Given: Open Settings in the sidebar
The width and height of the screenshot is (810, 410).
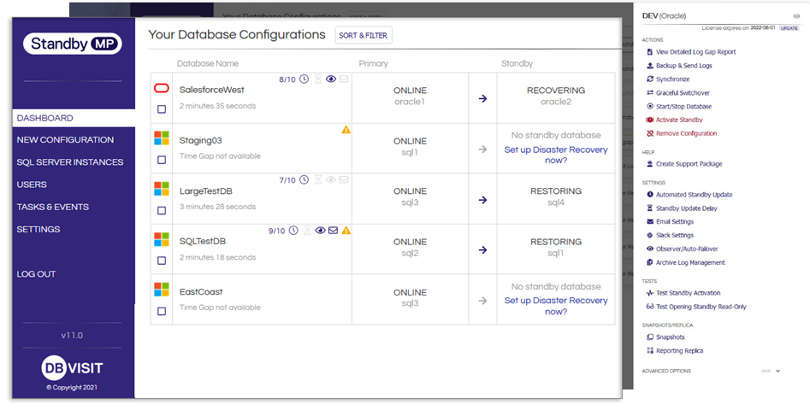Looking at the screenshot, I should 38,230.
